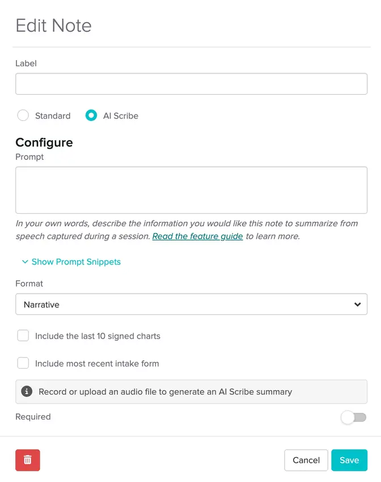Expand Show Prompt Snippets
This screenshot has height=482, width=381.
[76, 262]
